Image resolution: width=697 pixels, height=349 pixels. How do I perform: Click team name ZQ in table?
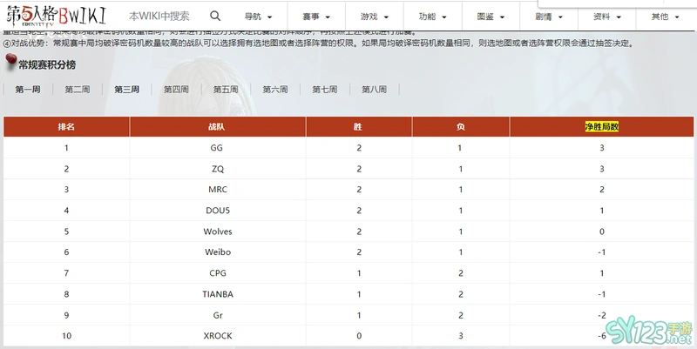[x=218, y=169]
